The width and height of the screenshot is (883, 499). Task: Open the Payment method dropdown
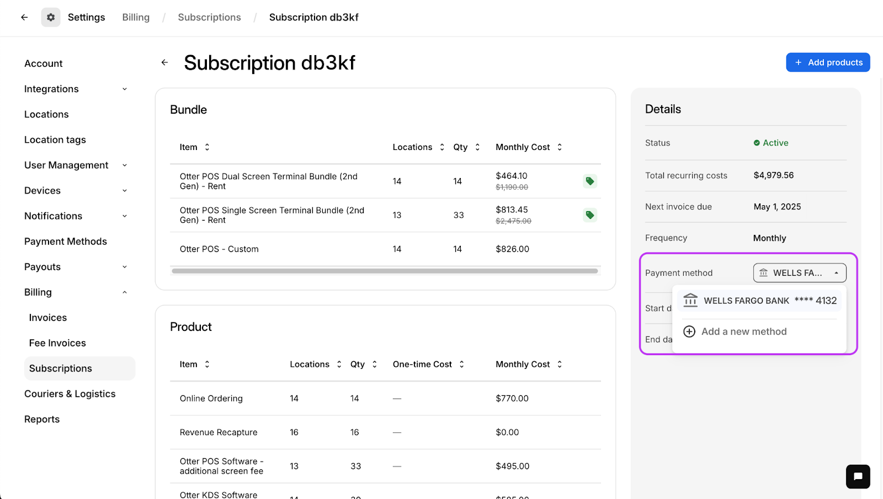click(800, 273)
